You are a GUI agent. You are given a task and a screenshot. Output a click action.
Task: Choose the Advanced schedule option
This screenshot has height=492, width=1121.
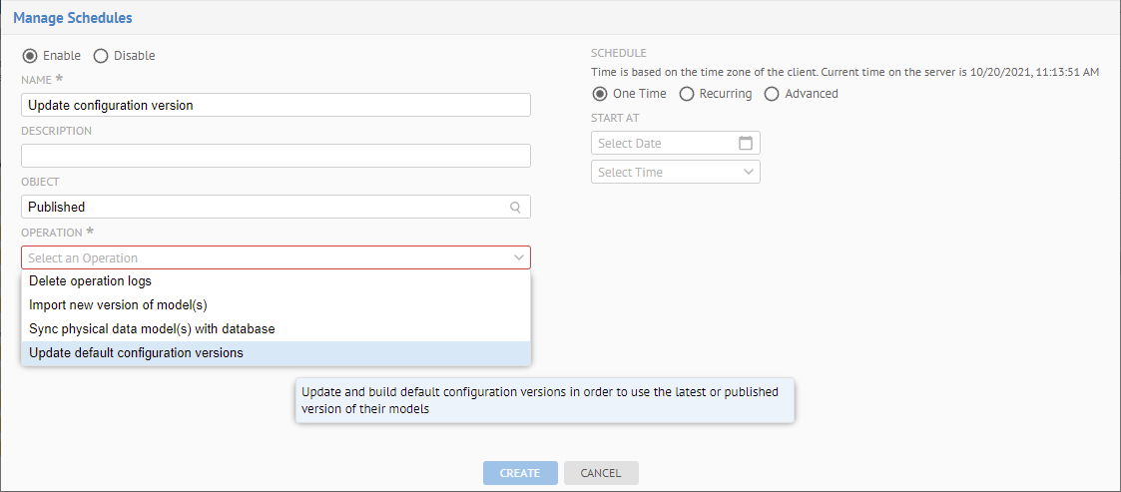coord(772,94)
